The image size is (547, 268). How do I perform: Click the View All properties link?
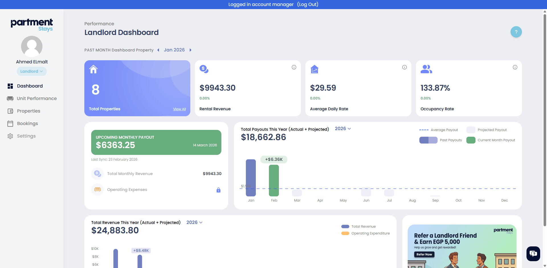tap(179, 109)
